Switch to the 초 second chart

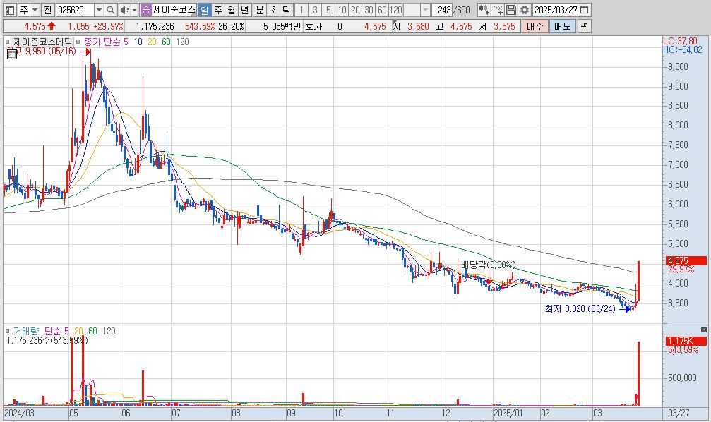(273, 9)
